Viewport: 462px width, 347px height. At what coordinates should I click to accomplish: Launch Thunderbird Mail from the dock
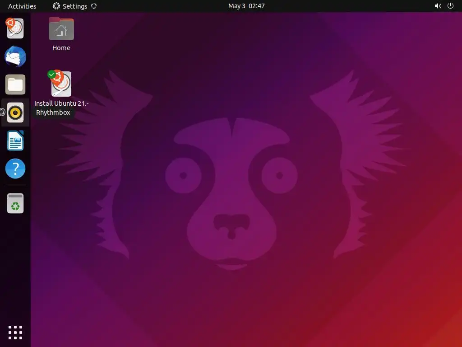[x=15, y=56]
